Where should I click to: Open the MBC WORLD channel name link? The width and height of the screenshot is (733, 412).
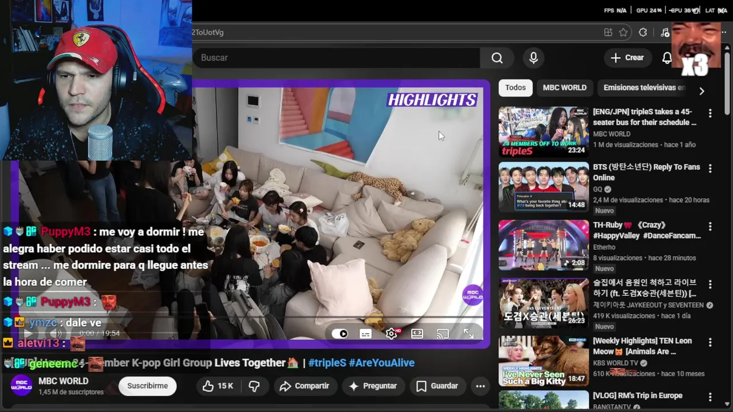click(x=63, y=381)
